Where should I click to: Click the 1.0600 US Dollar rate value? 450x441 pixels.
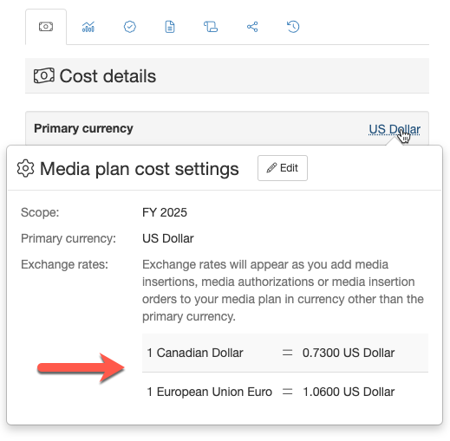349,392
